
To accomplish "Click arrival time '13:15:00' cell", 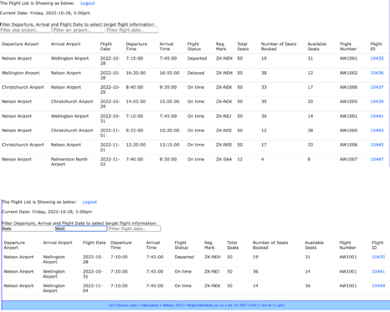I will pos(169,145).
